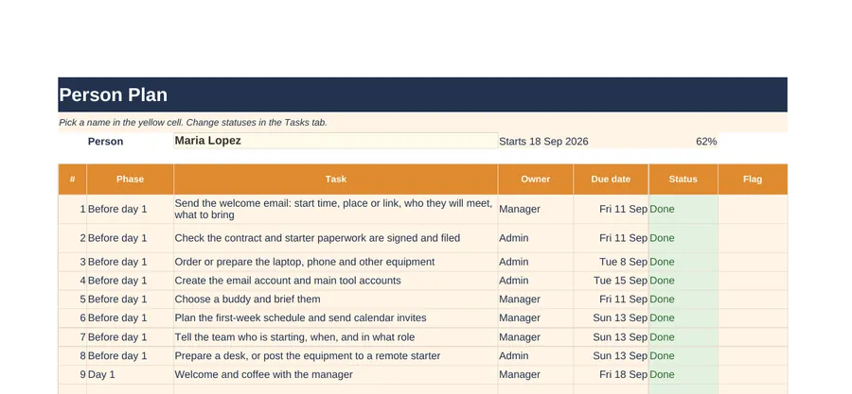Click the Status column header
The image size is (852, 394).
(683, 180)
